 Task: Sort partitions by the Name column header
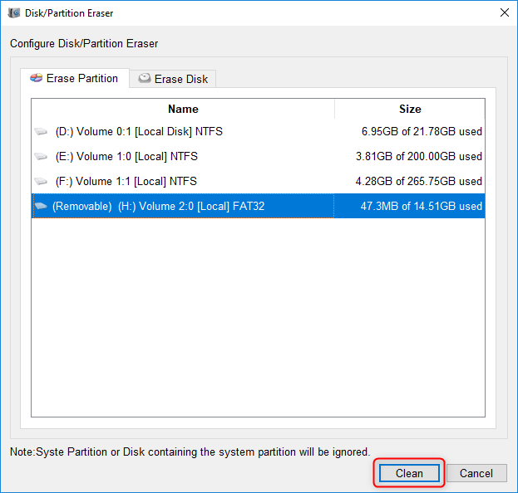coord(183,109)
